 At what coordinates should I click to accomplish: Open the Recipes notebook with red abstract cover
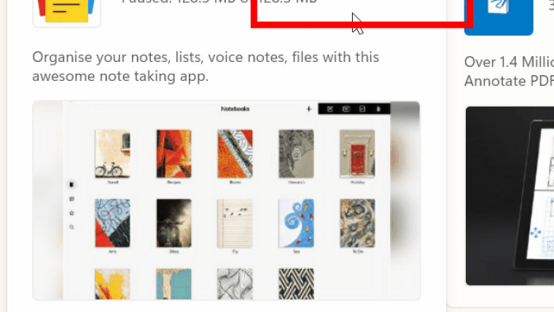(x=173, y=154)
